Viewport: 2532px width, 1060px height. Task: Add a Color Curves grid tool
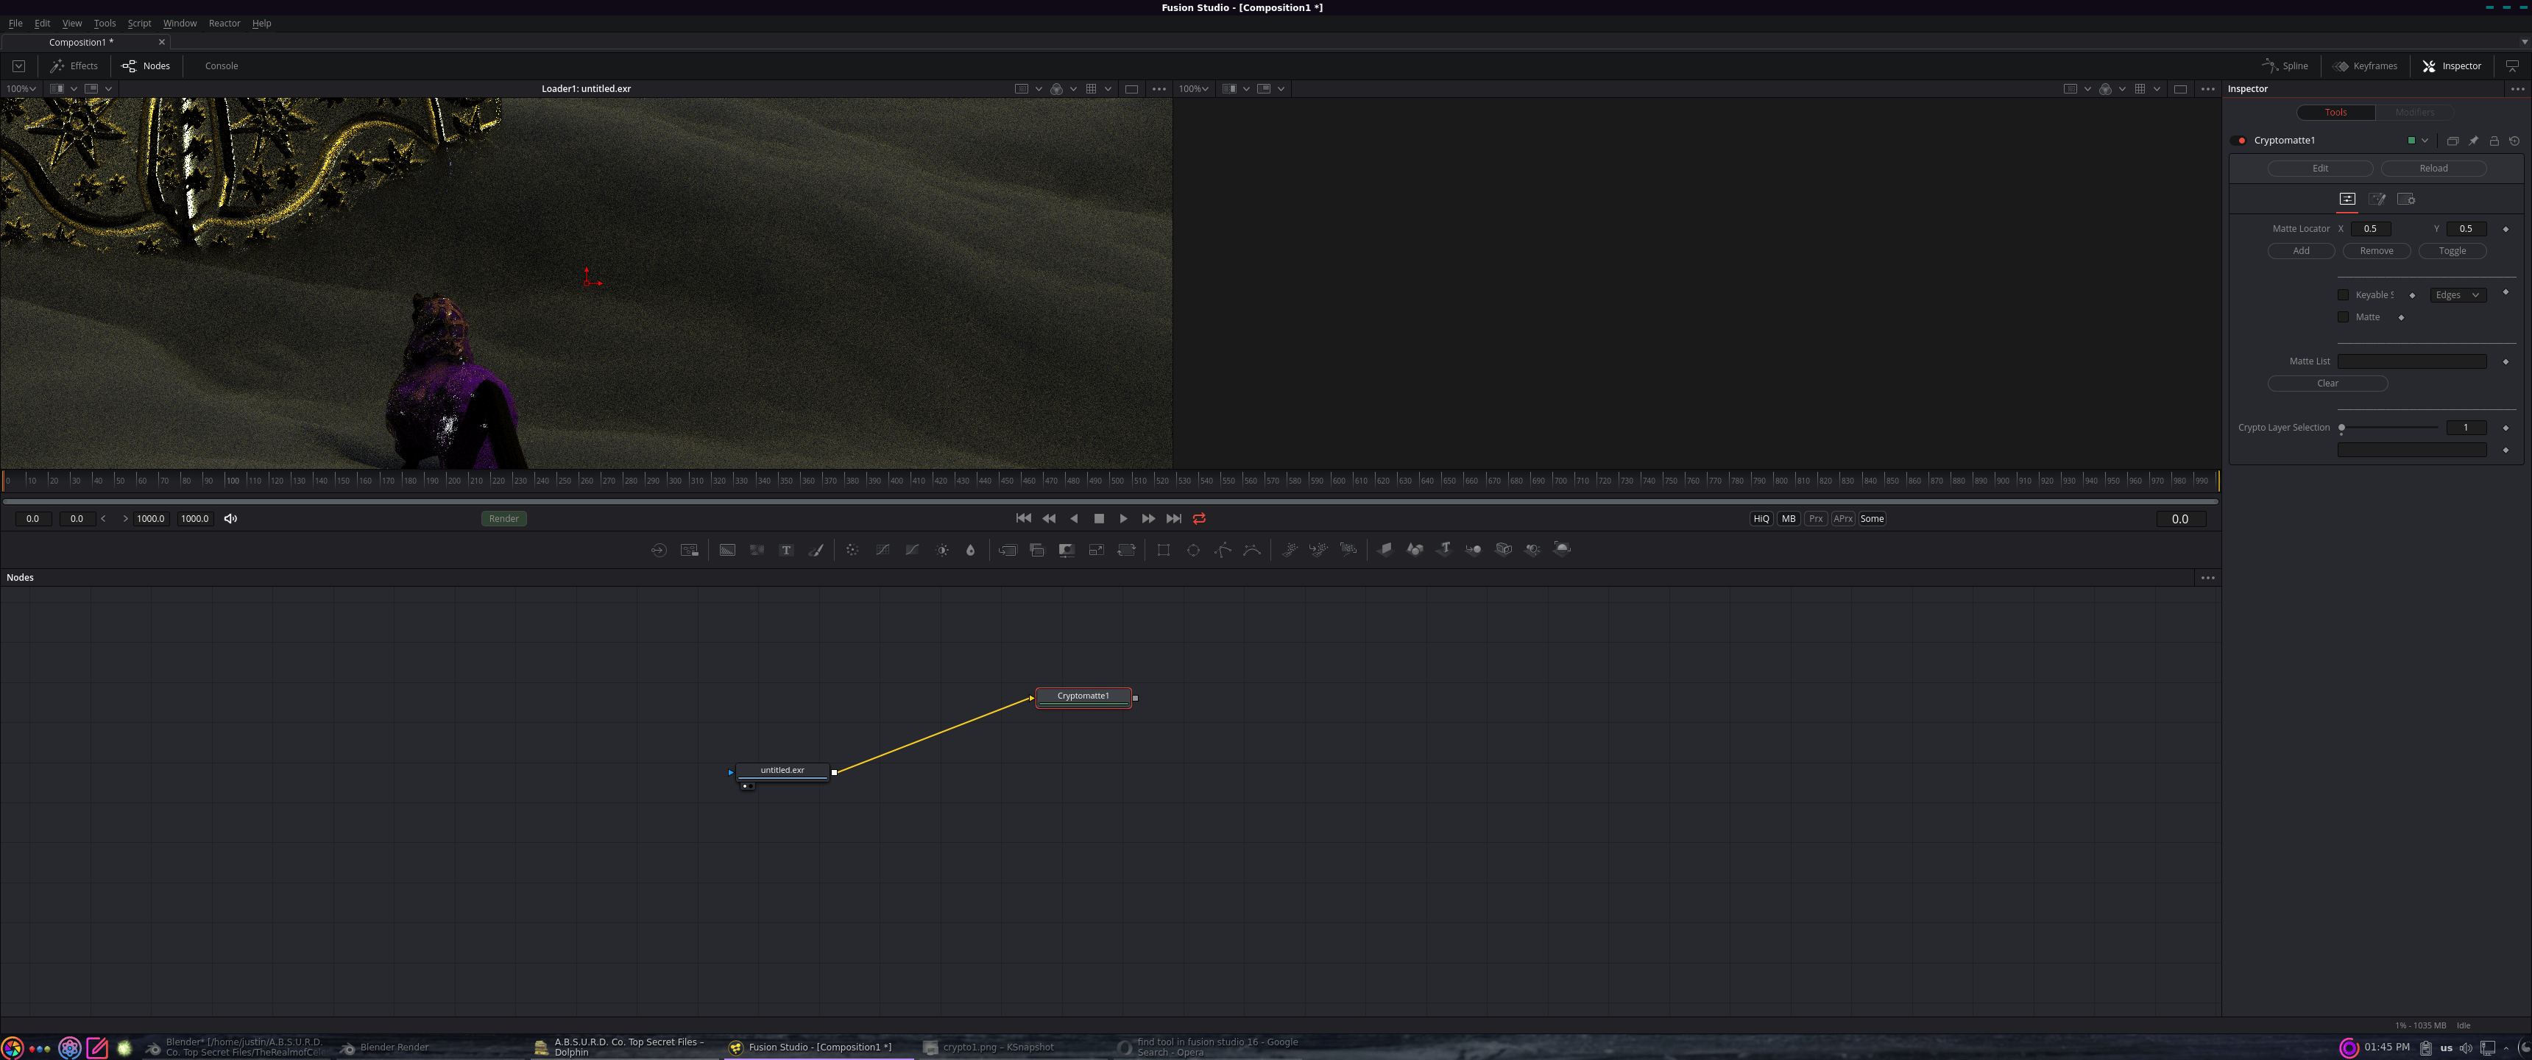point(883,550)
